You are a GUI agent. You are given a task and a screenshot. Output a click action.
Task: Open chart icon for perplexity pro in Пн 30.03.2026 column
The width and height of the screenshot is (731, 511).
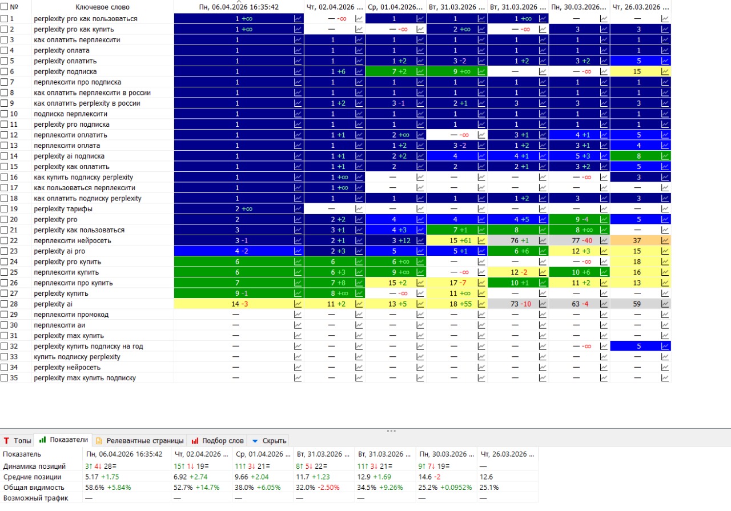coord(604,220)
